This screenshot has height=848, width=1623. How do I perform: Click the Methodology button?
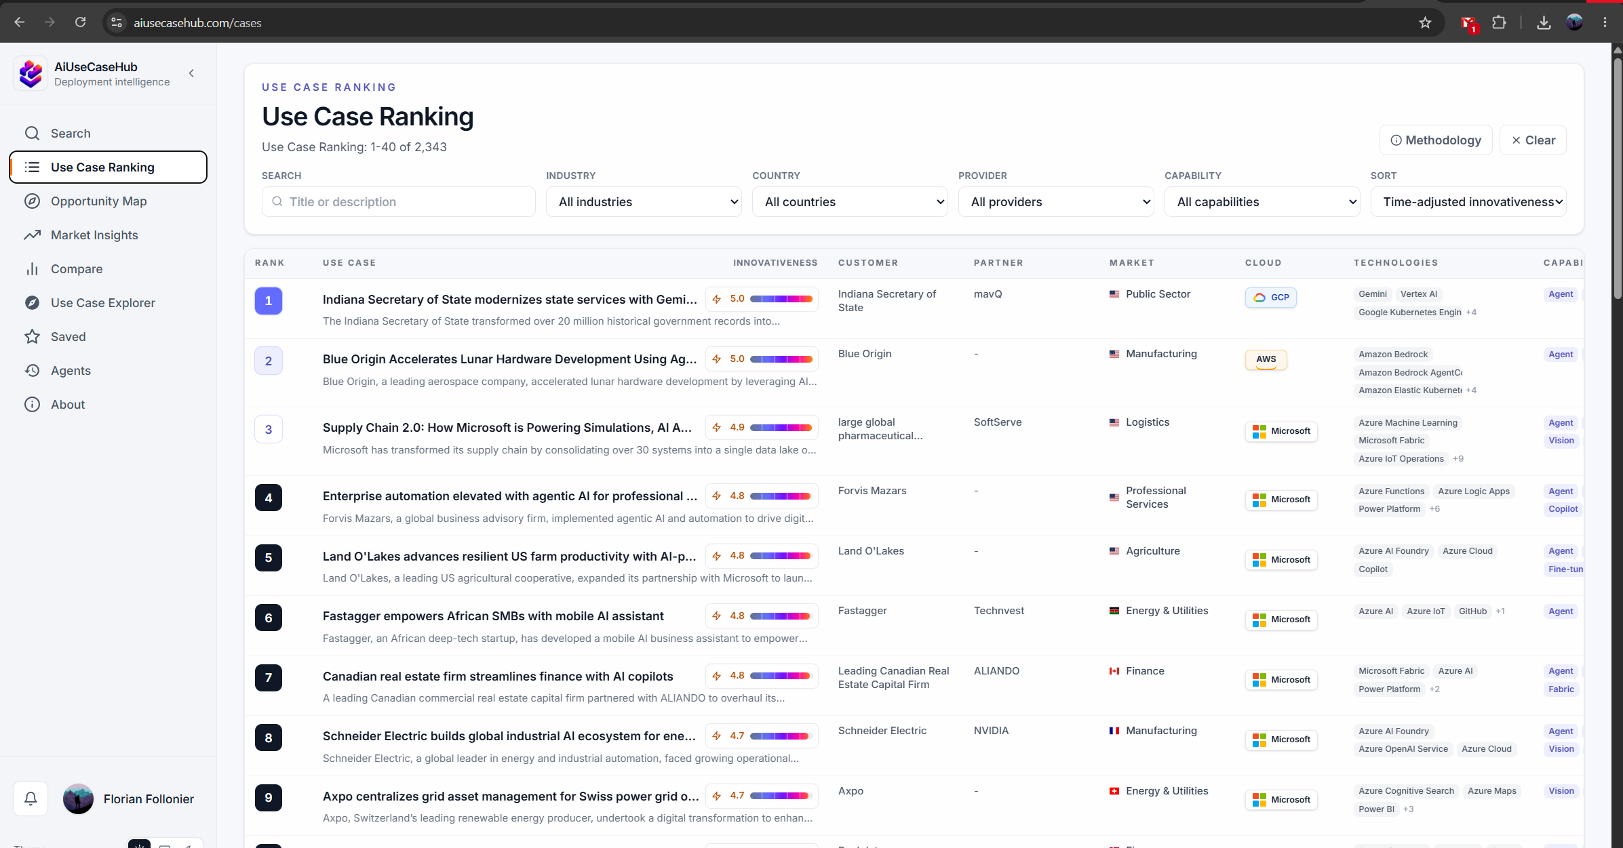pyautogui.click(x=1436, y=140)
